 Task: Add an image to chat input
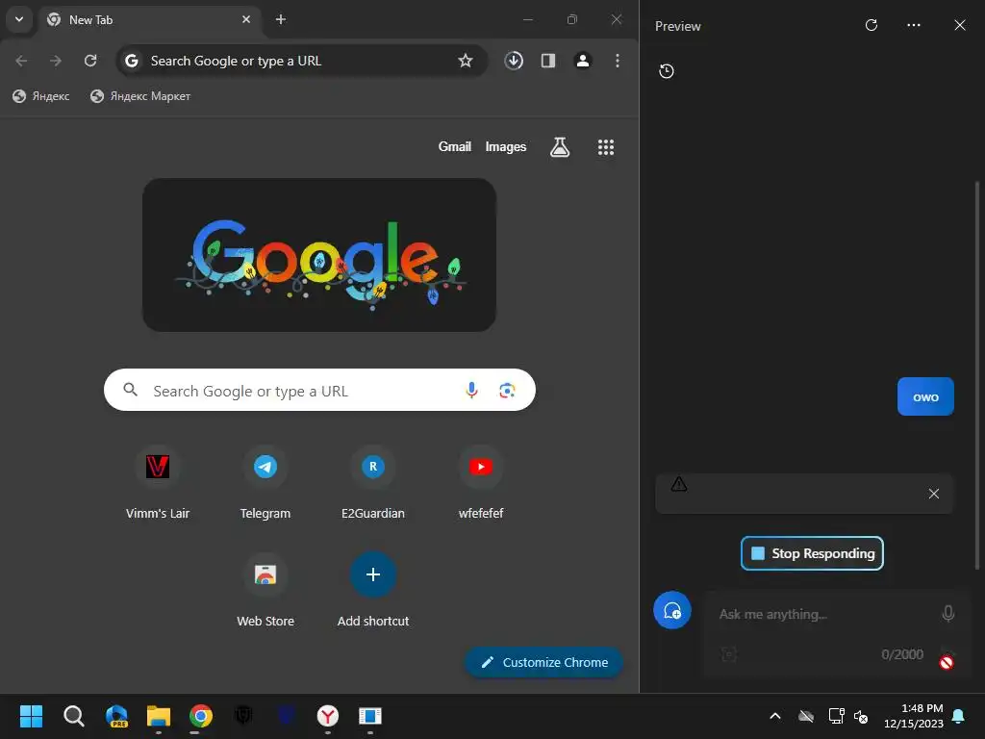click(x=729, y=654)
